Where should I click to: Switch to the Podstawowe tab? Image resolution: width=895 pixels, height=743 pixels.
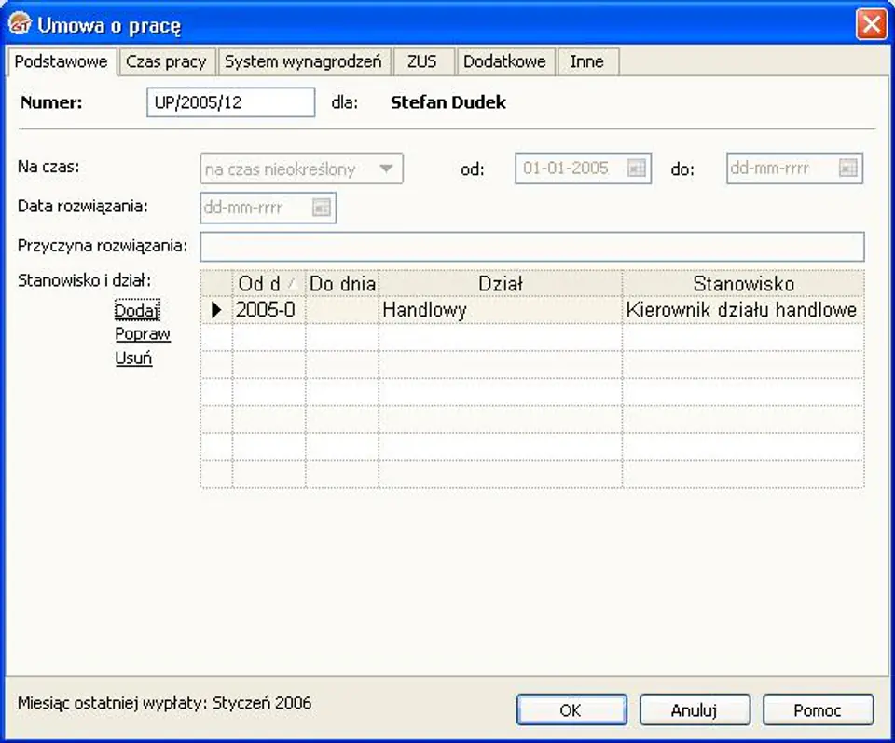tap(62, 61)
